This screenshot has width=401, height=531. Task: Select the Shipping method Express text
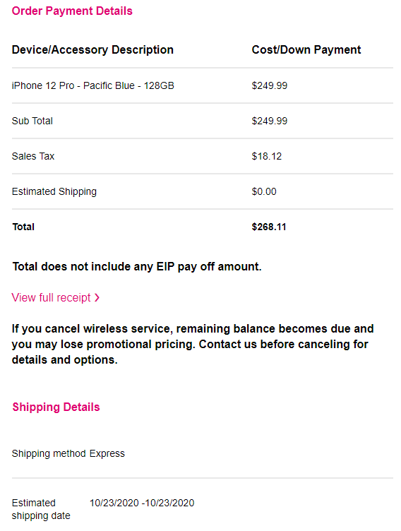[x=68, y=453]
